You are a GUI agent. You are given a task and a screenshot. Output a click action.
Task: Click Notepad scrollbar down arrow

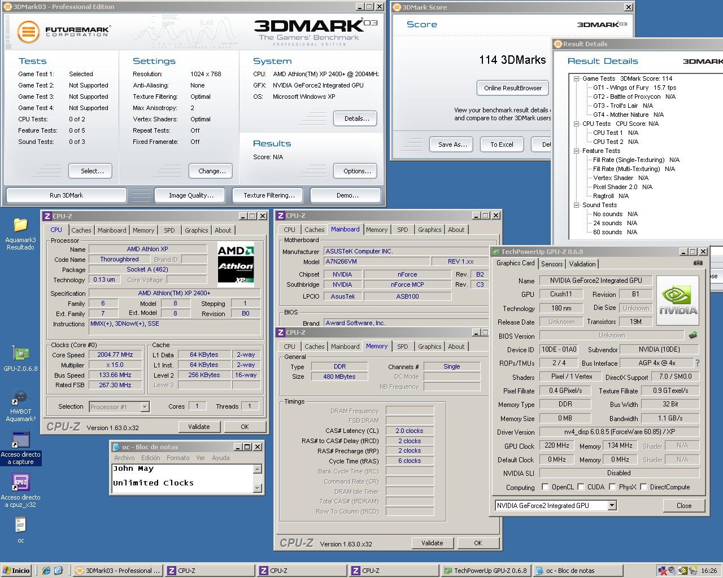coord(258,488)
